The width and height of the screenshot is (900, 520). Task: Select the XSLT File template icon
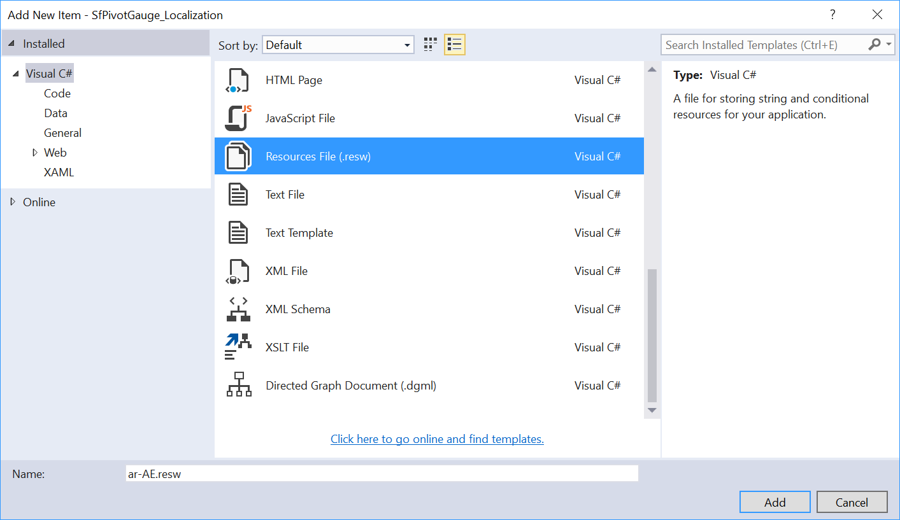238,348
